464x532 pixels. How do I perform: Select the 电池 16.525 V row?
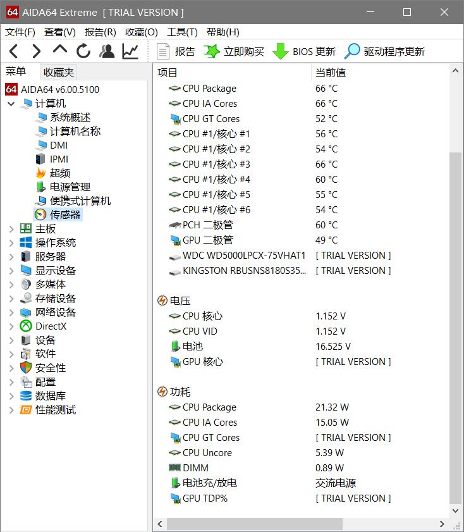point(302,347)
